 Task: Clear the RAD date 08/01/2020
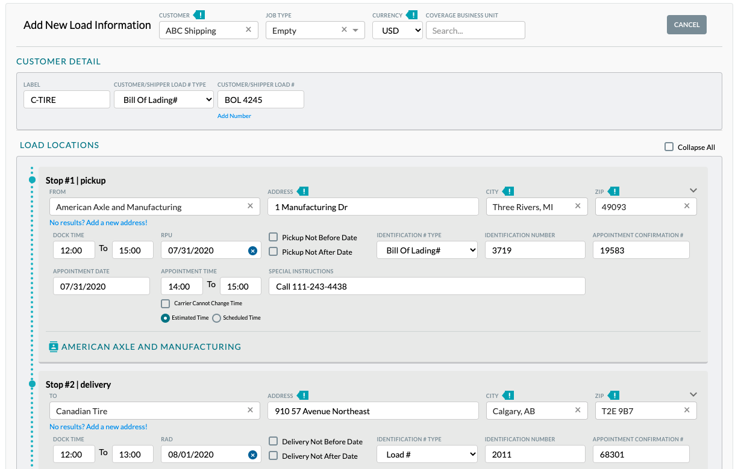click(x=252, y=454)
